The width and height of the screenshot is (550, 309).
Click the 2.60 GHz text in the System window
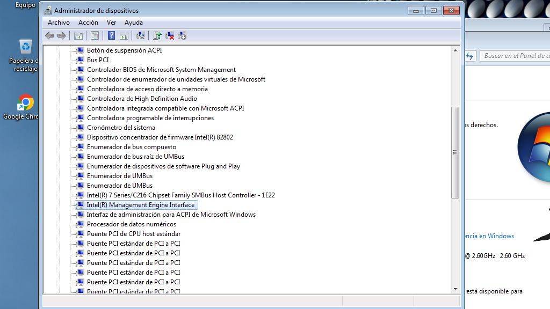point(512,256)
